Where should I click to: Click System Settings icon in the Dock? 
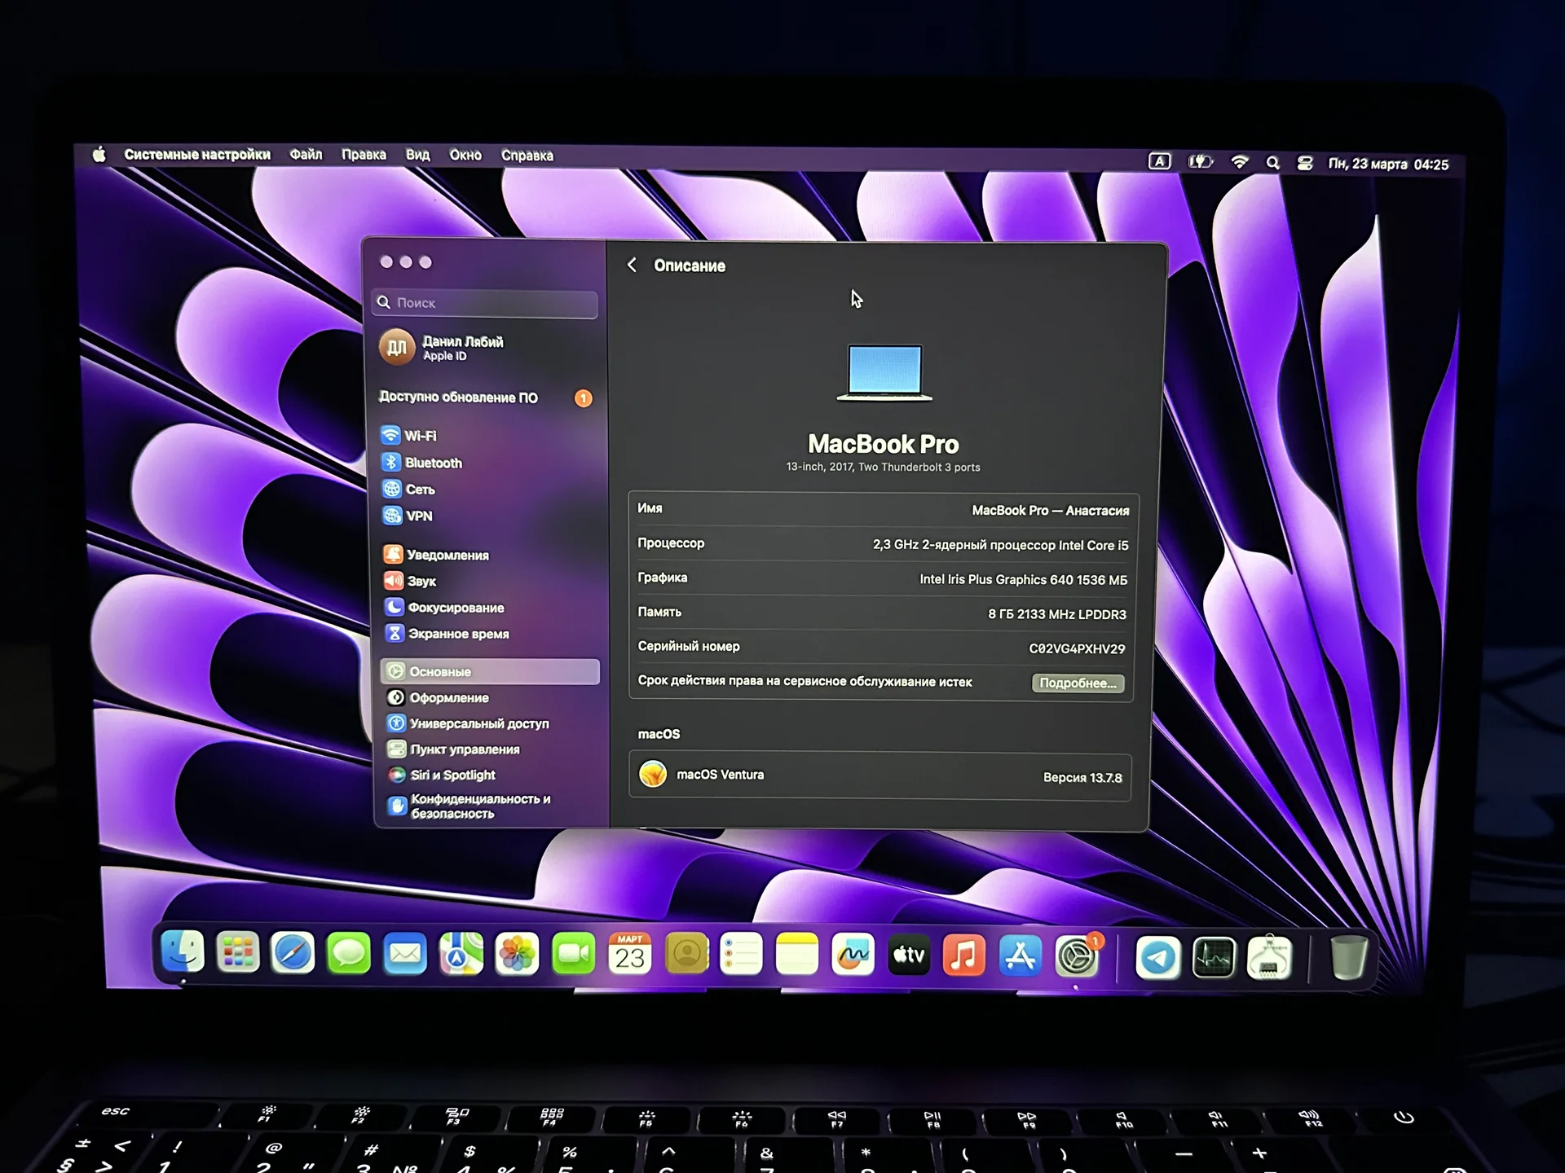pyautogui.click(x=1077, y=956)
